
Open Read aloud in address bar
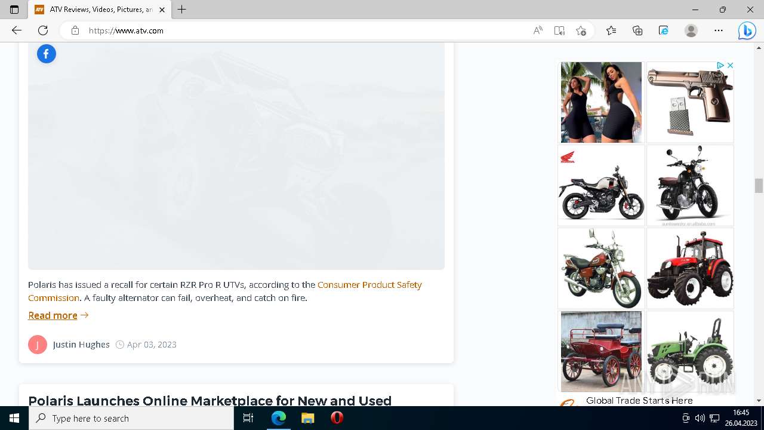point(538,30)
